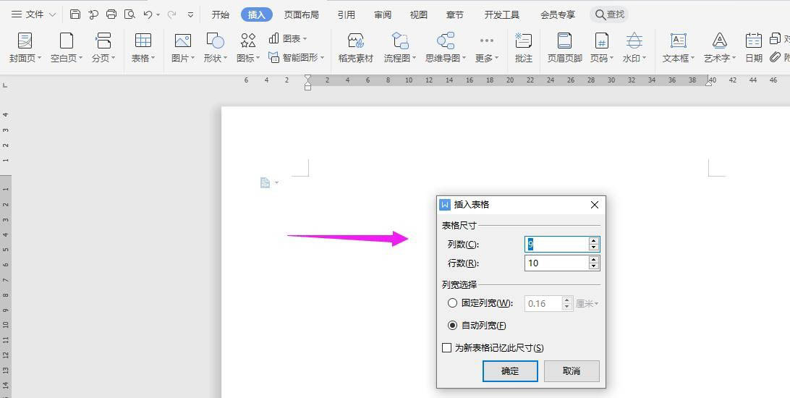Insert a Comment (批注) via its icon
790x398 pixels.
523,41
